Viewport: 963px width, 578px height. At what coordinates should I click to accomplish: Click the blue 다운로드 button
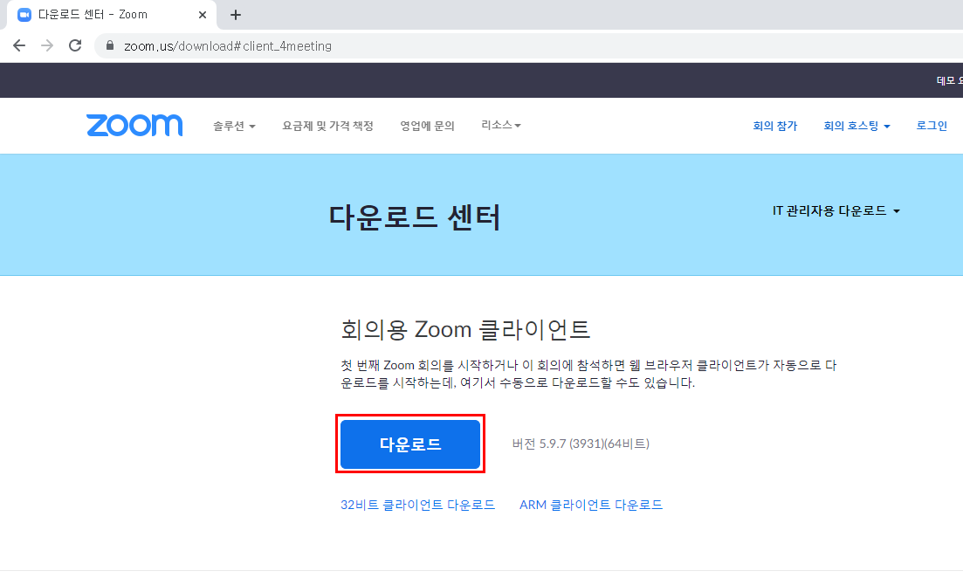click(410, 444)
